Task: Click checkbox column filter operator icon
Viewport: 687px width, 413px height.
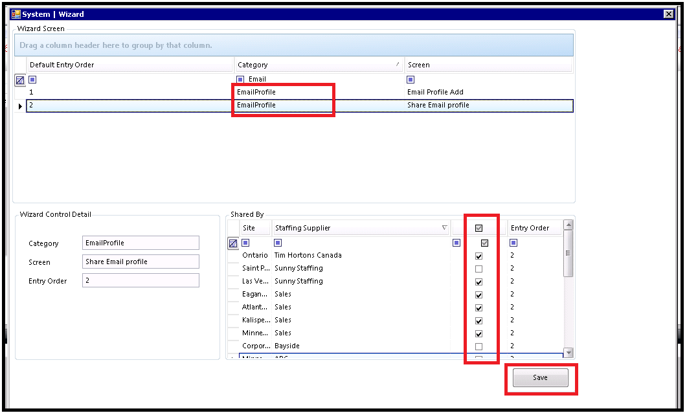Action: point(456,243)
